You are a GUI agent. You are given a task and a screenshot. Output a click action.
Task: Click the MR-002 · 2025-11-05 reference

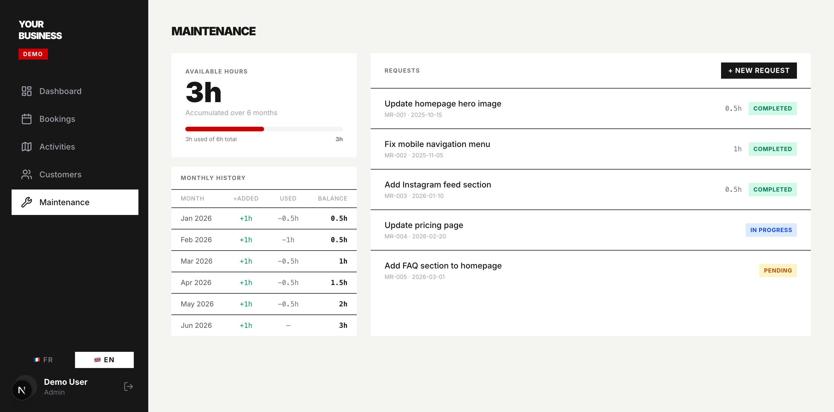pyautogui.click(x=414, y=155)
